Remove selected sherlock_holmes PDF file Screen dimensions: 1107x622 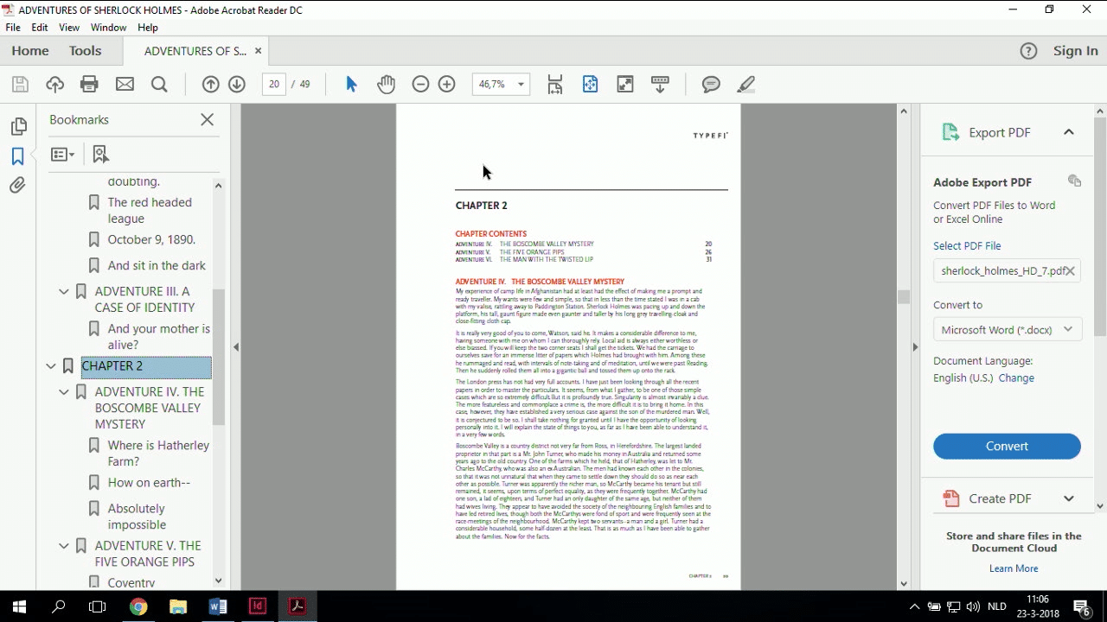click(1070, 270)
